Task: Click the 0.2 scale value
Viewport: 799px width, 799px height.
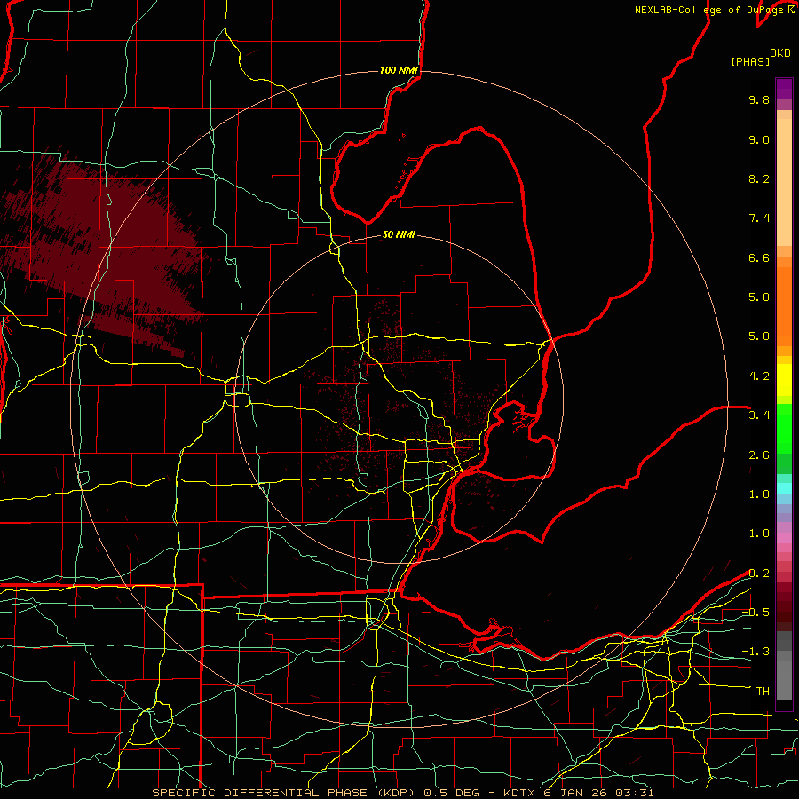Action: click(x=759, y=574)
